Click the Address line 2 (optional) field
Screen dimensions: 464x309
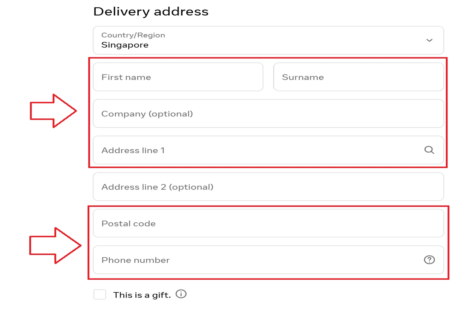pos(268,186)
